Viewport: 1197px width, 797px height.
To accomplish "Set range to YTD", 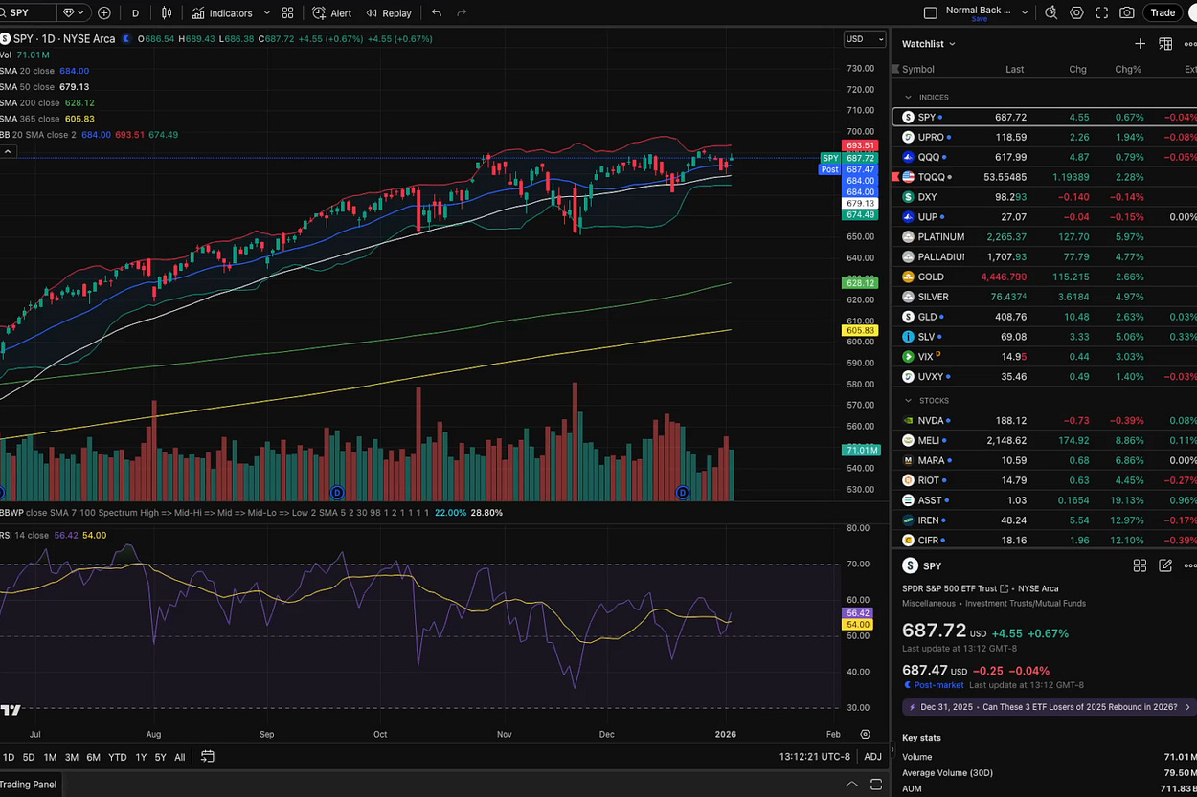I will pos(117,757).
